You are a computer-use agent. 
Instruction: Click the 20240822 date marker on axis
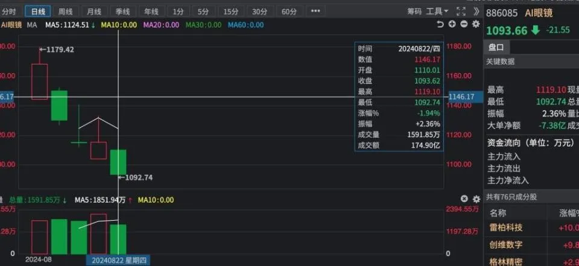coord(119,261)
